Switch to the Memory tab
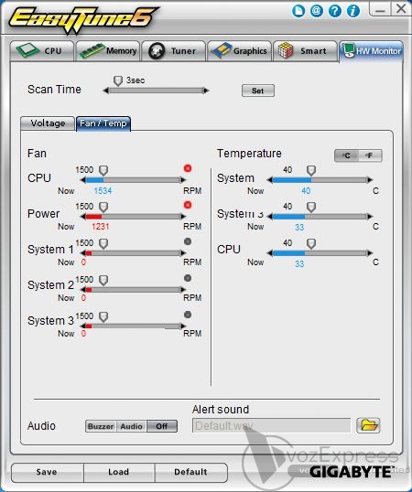412x492 pixels. click(x=108, y=51)
